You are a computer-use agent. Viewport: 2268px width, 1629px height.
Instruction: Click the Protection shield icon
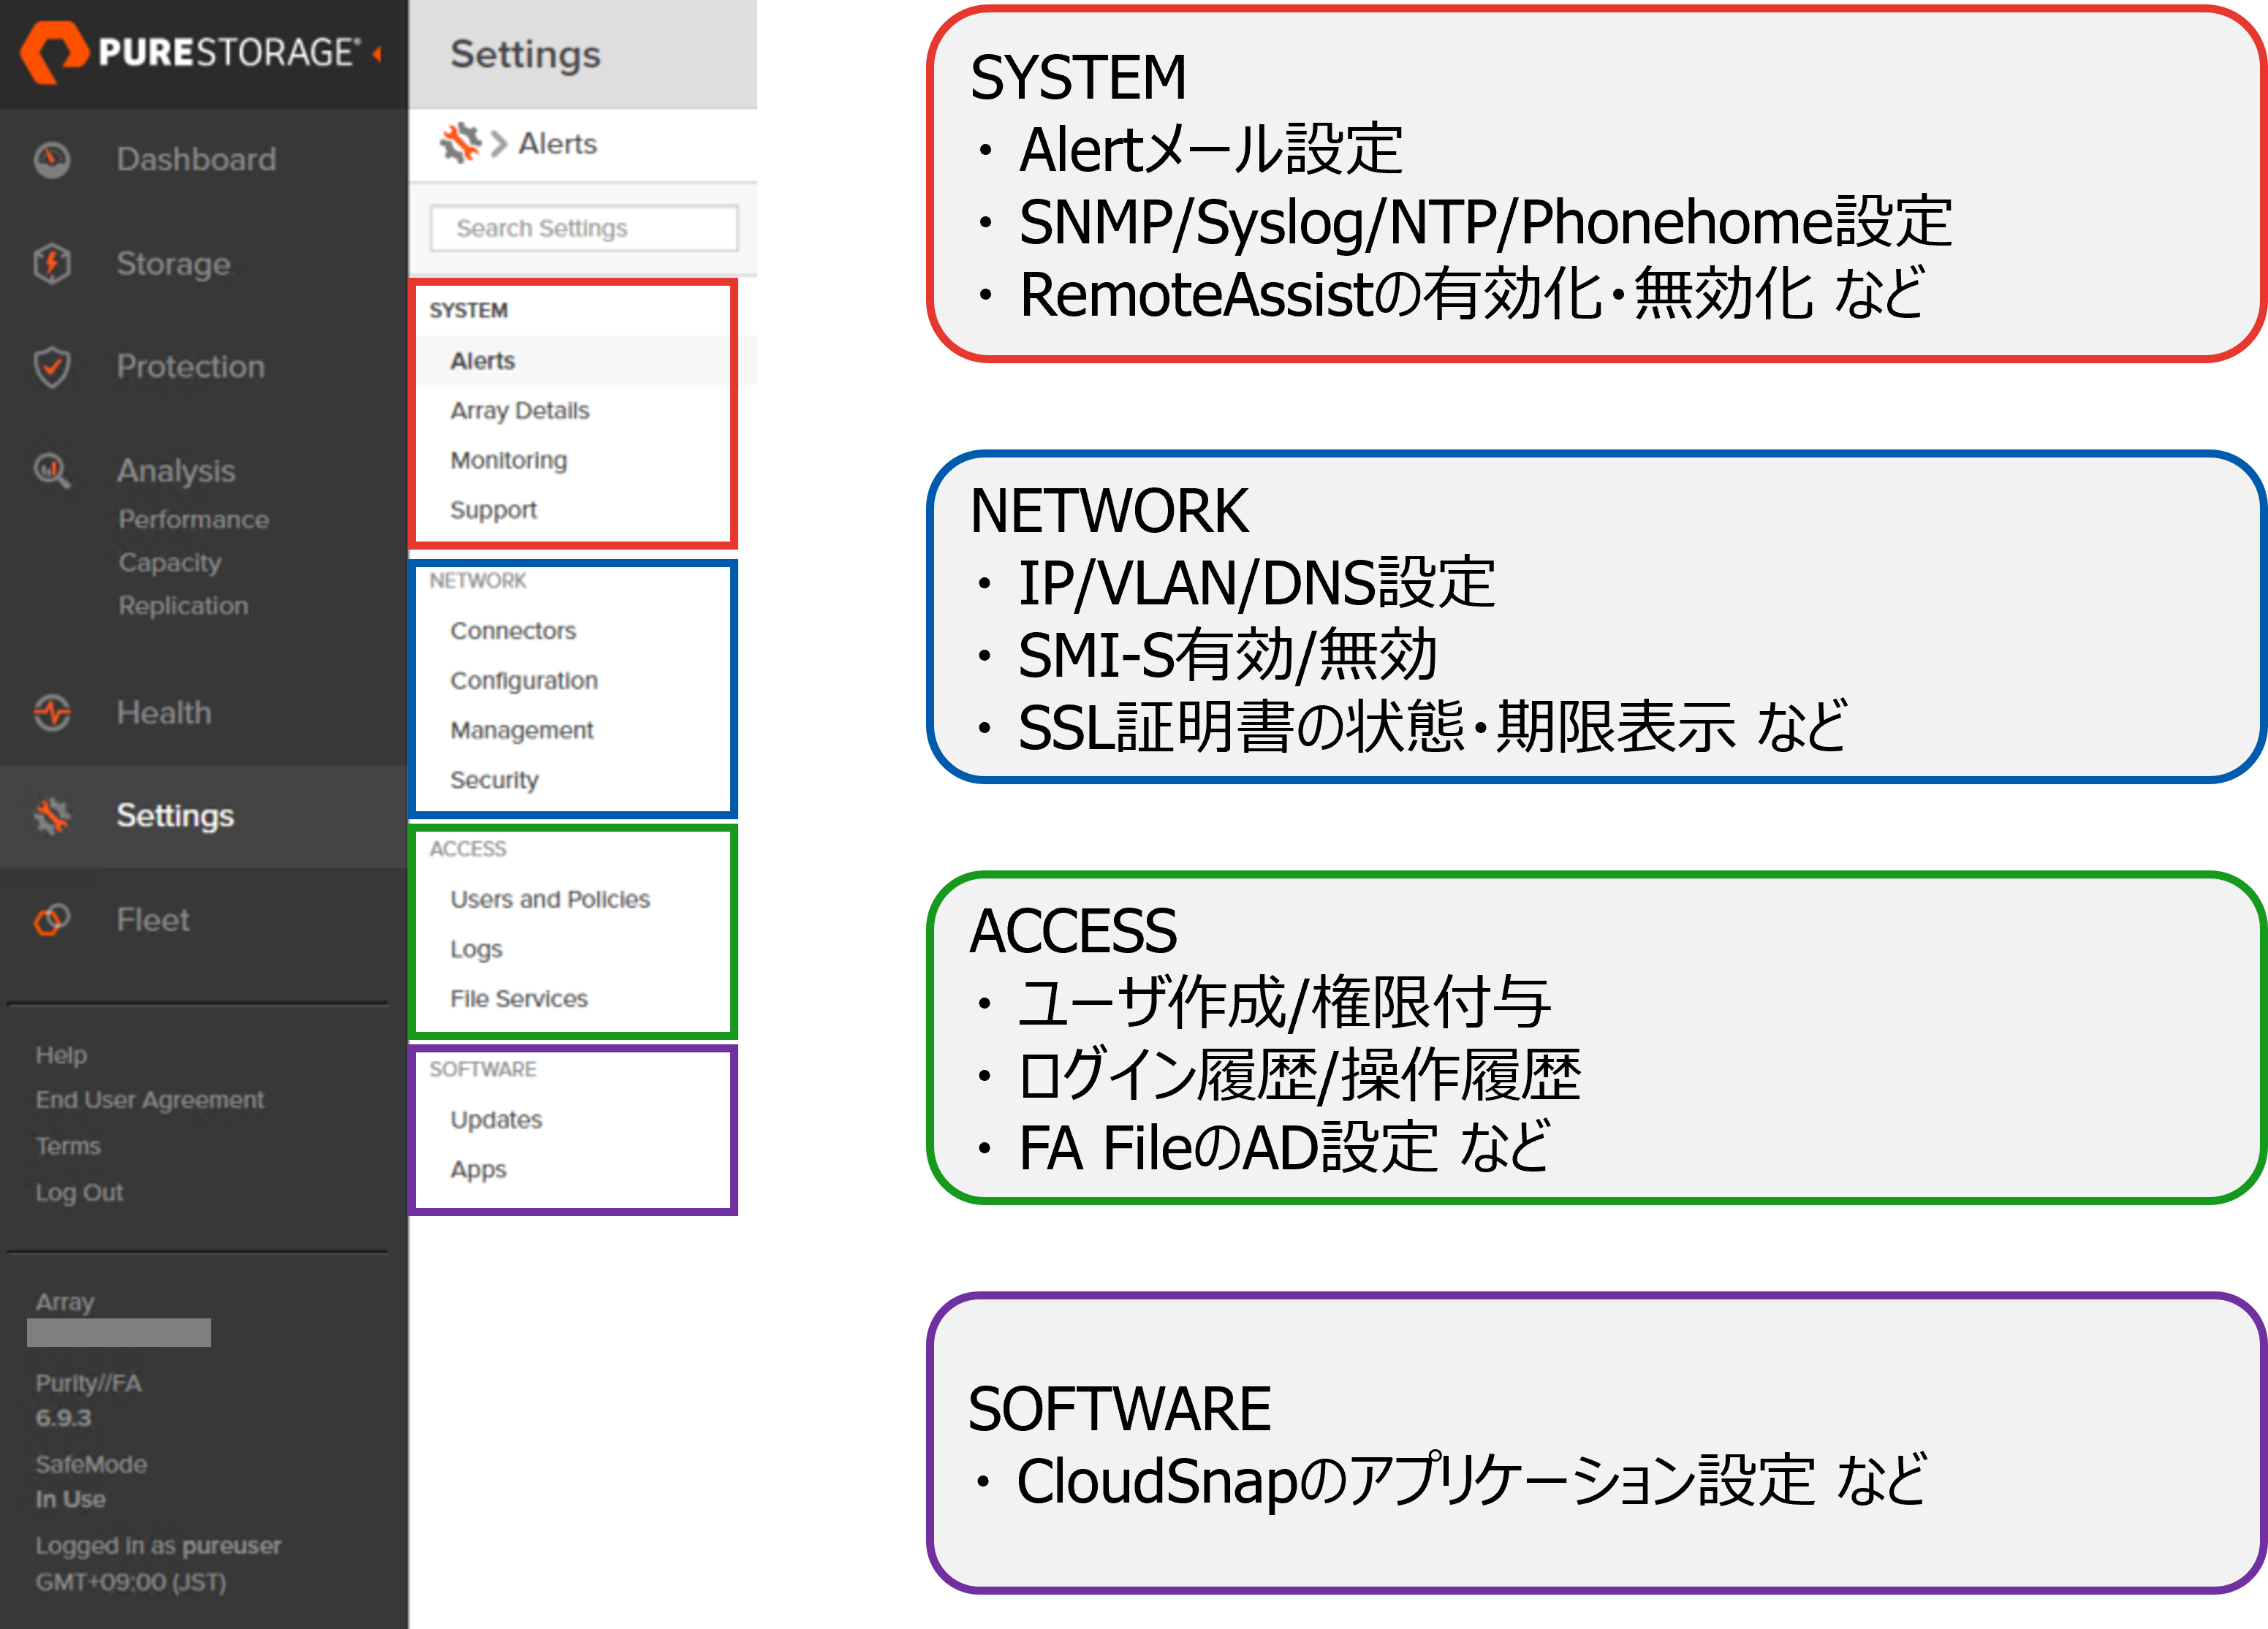52,367
